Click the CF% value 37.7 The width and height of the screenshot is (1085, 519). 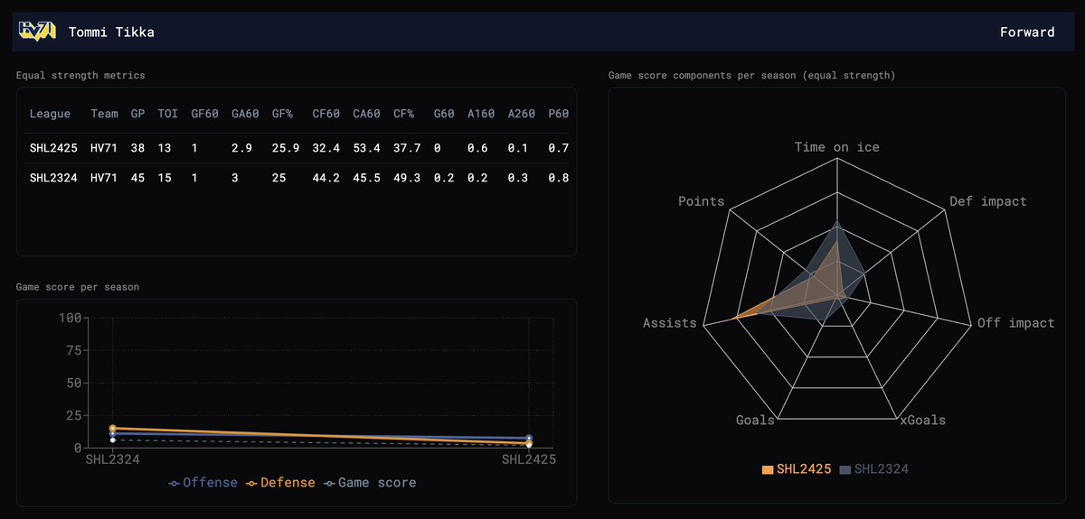[x=407, y=148]
